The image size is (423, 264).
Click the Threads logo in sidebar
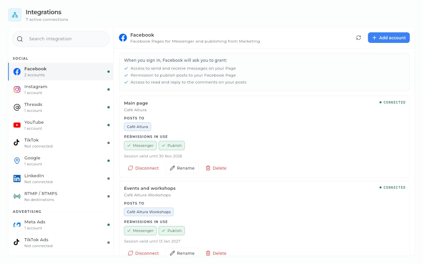pyautogui.click(x=17, y=107)
